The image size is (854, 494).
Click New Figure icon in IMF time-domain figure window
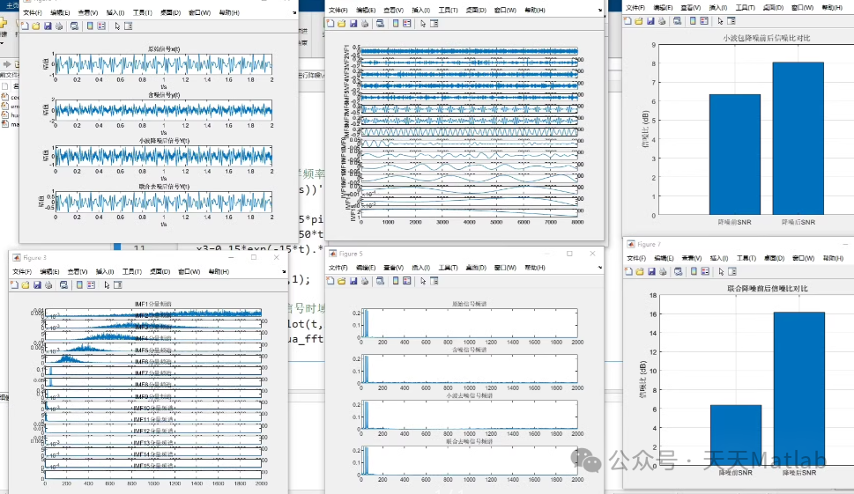click(x=330, y=24)
